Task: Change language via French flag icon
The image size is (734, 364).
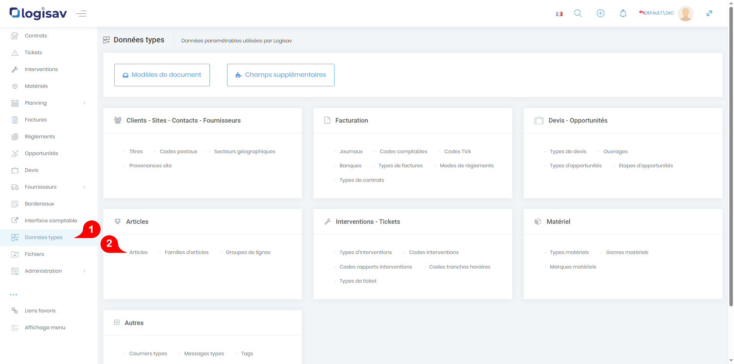Action: tap(559, 14)
